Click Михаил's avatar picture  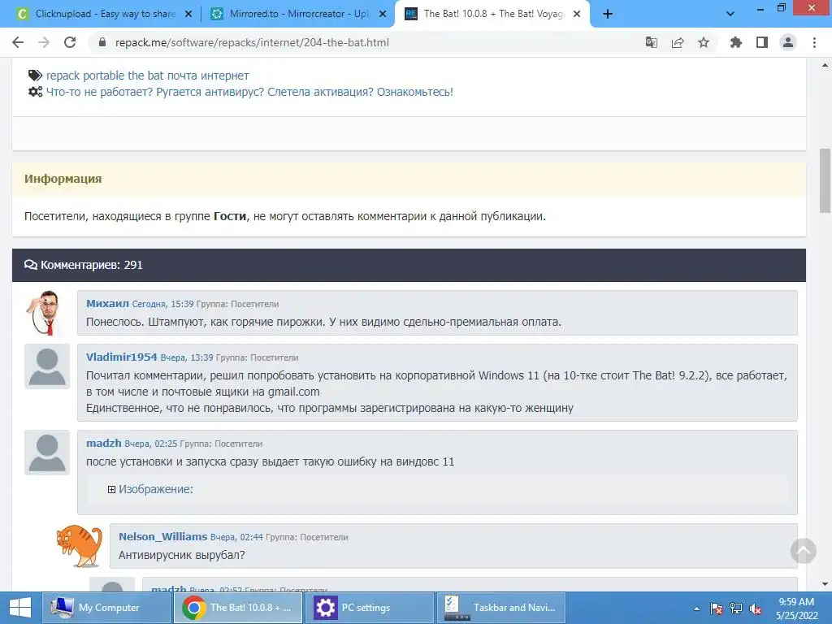coord(47,313)
